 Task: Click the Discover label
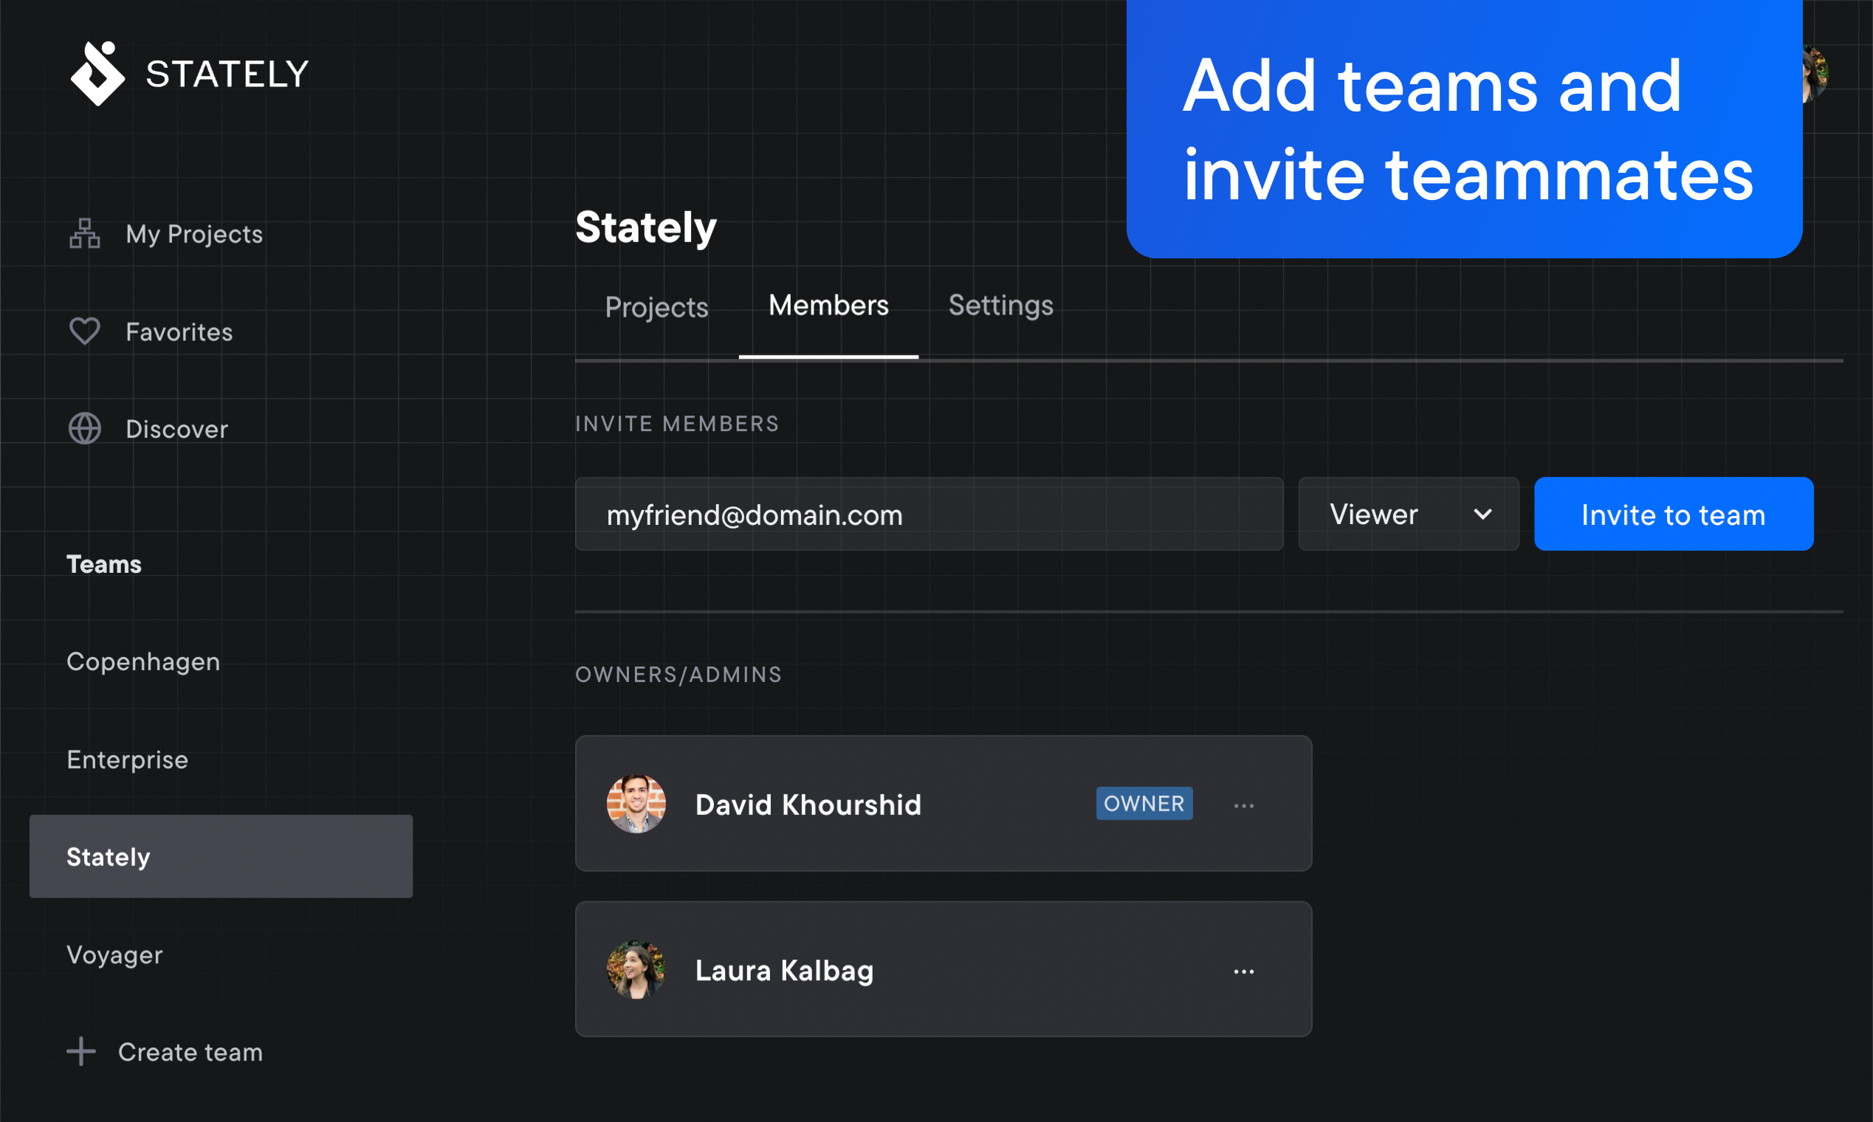pyautogui.click(x=177, y=430)
